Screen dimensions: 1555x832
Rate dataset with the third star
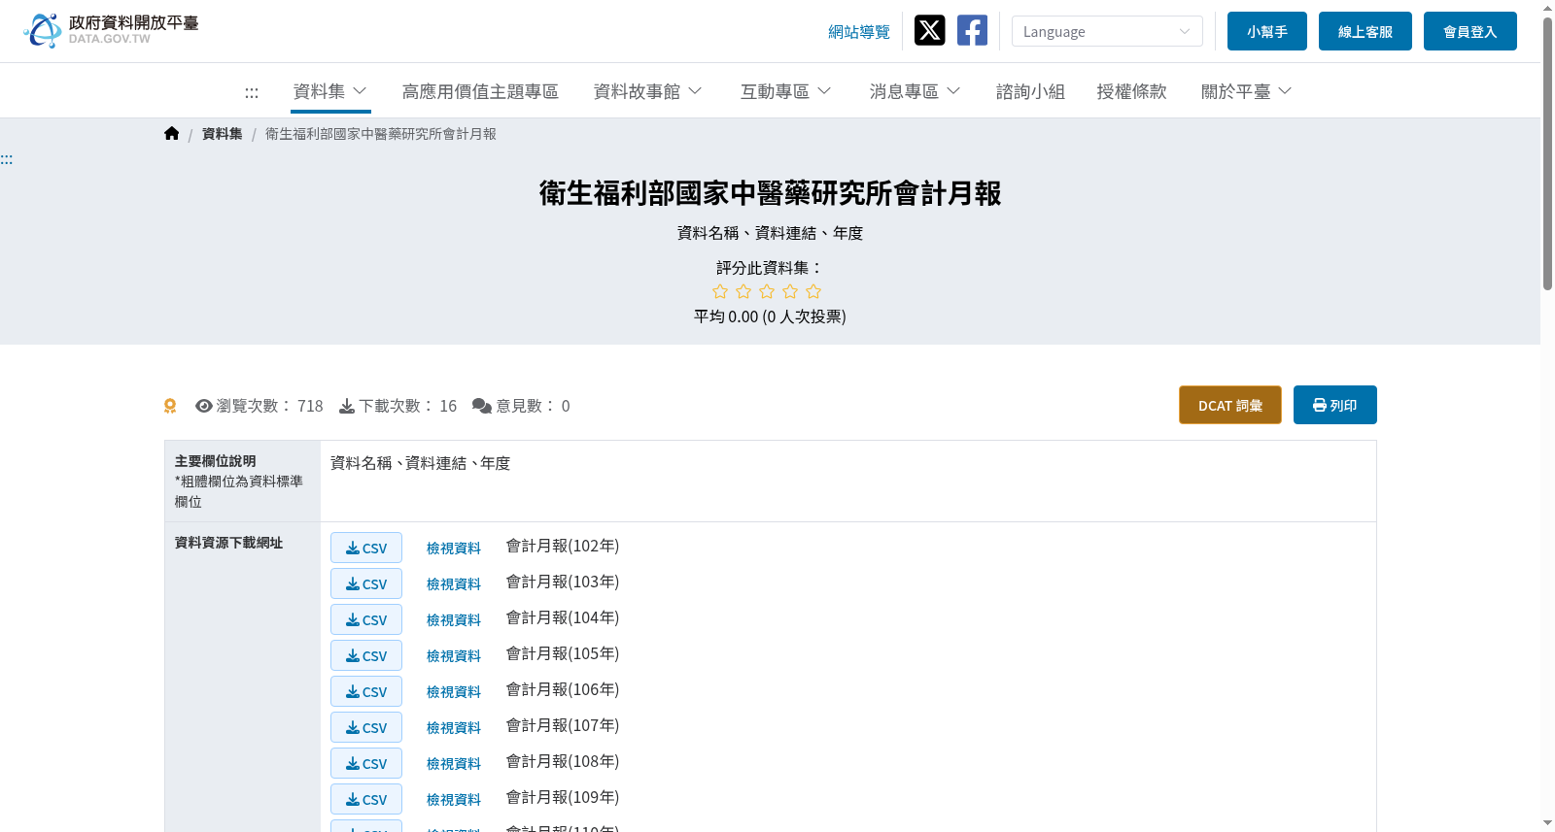pos(767,291)
